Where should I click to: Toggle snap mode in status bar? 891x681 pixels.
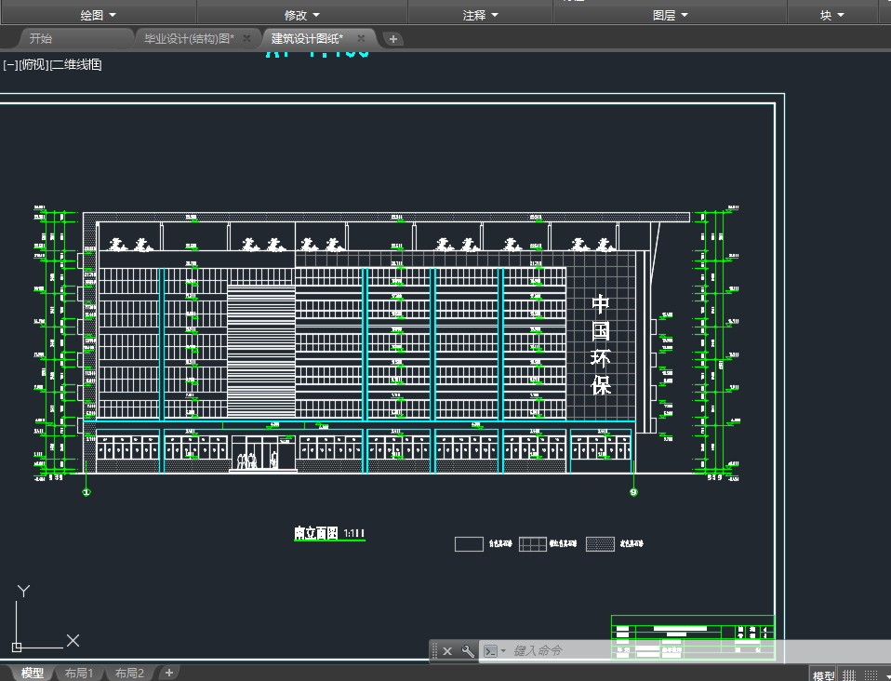point(871,675)
